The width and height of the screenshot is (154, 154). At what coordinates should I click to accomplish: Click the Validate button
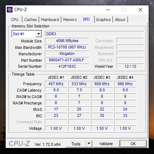point(106,144)
